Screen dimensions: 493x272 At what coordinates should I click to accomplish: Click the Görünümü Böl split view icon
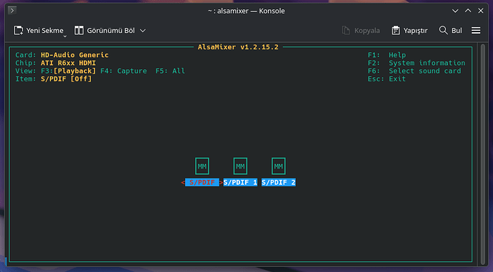coord(79,31)
